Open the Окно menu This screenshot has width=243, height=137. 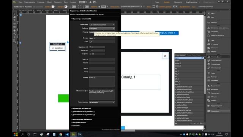click(66, 2)
